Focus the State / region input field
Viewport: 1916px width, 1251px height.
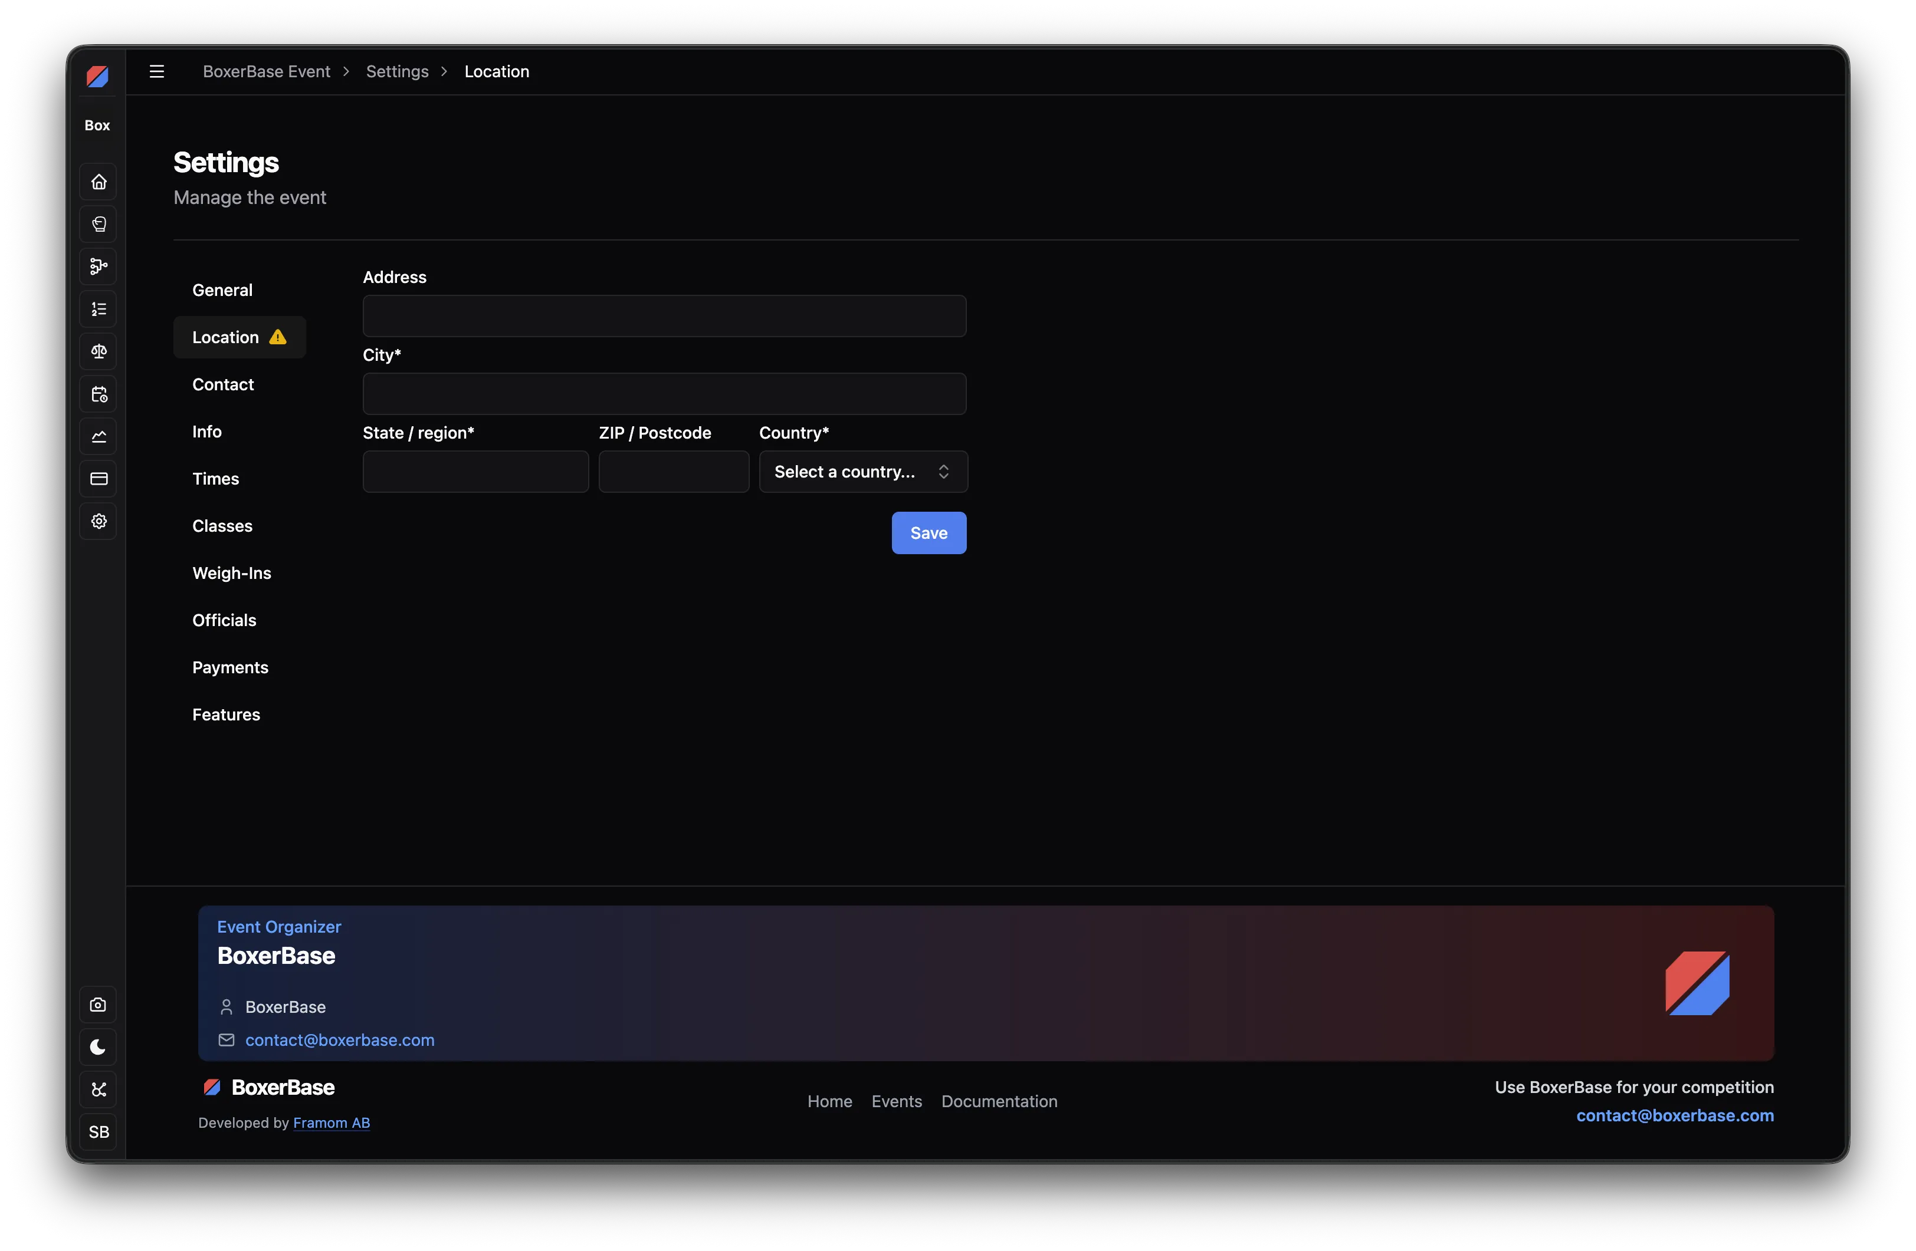click(x=476, y=472)
